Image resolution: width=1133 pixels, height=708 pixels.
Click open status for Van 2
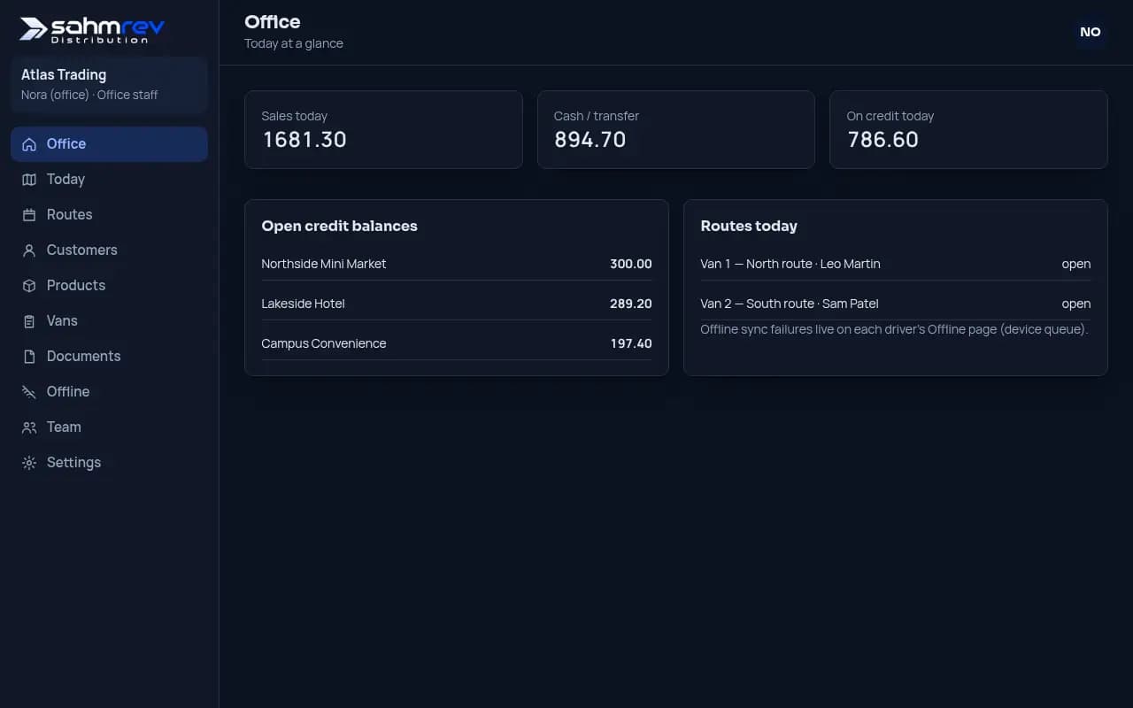(1076, 304)
